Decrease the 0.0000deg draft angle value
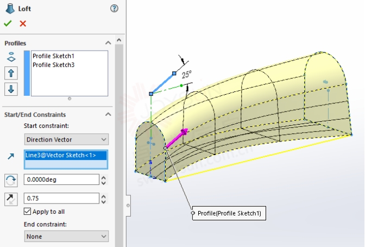The image size is (365, 247). point(104,183)
